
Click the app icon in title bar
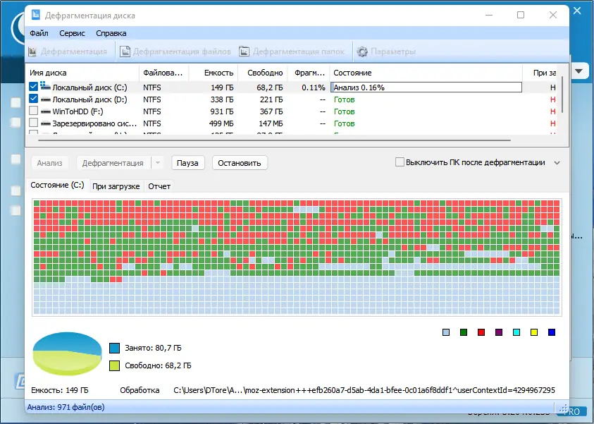click(35, 15)
